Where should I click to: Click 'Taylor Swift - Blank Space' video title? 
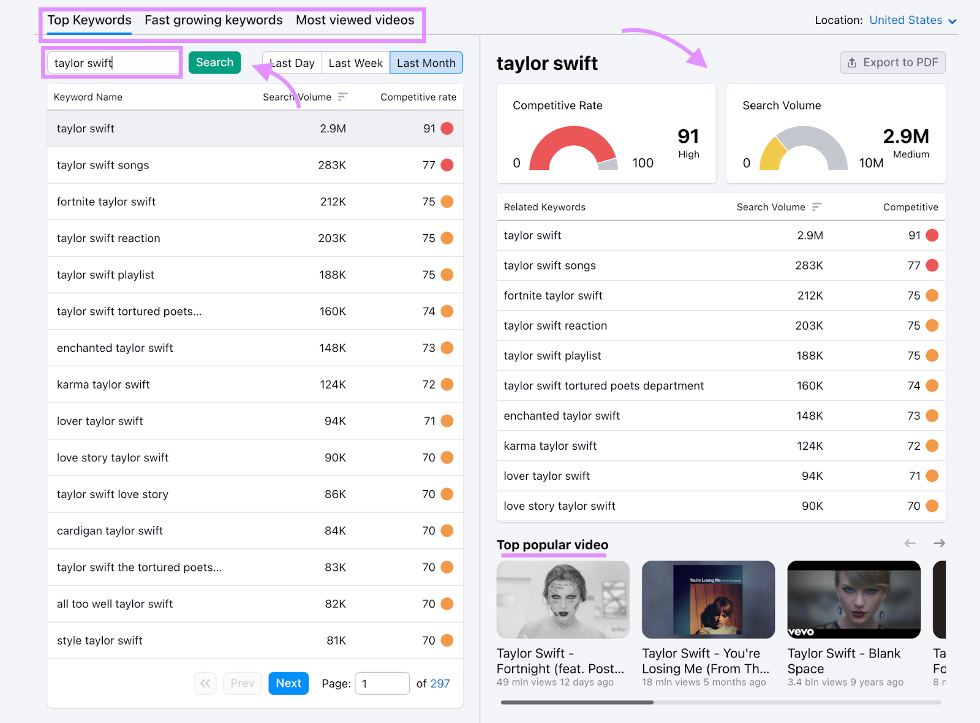tap(844, 661)
